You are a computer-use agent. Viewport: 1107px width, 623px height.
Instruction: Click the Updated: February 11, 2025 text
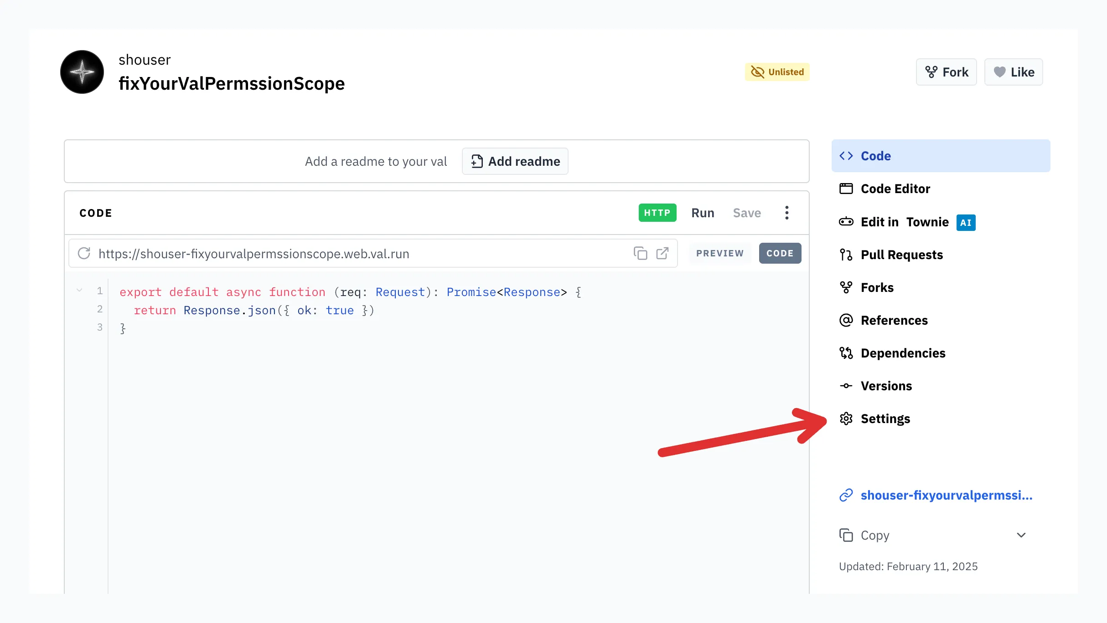coord(908,566)
